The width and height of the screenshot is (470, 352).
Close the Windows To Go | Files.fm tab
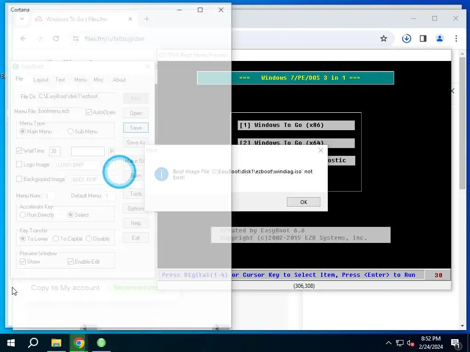click(130, 19)
